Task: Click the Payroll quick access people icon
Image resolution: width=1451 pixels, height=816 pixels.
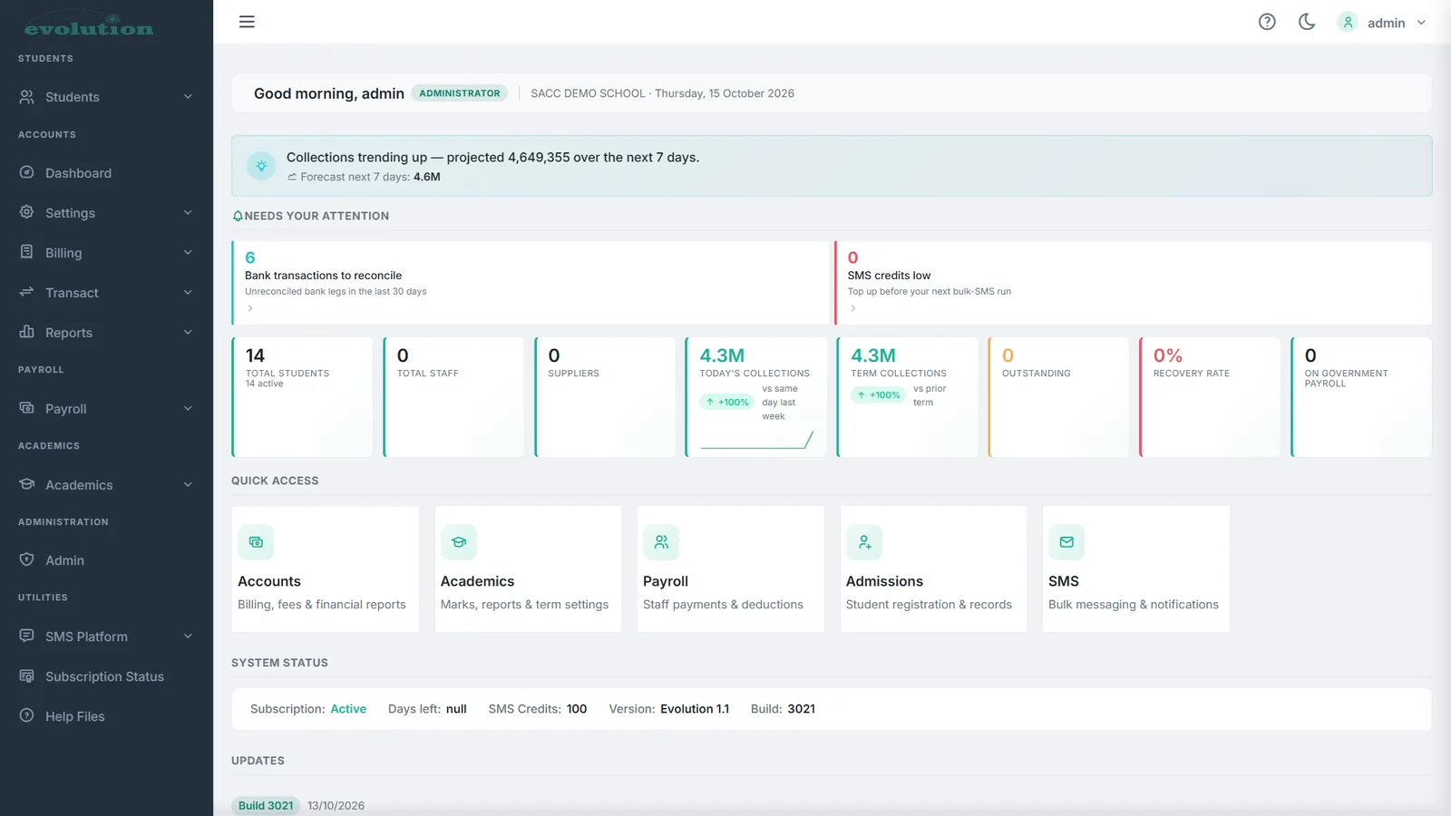Action: 661,542
